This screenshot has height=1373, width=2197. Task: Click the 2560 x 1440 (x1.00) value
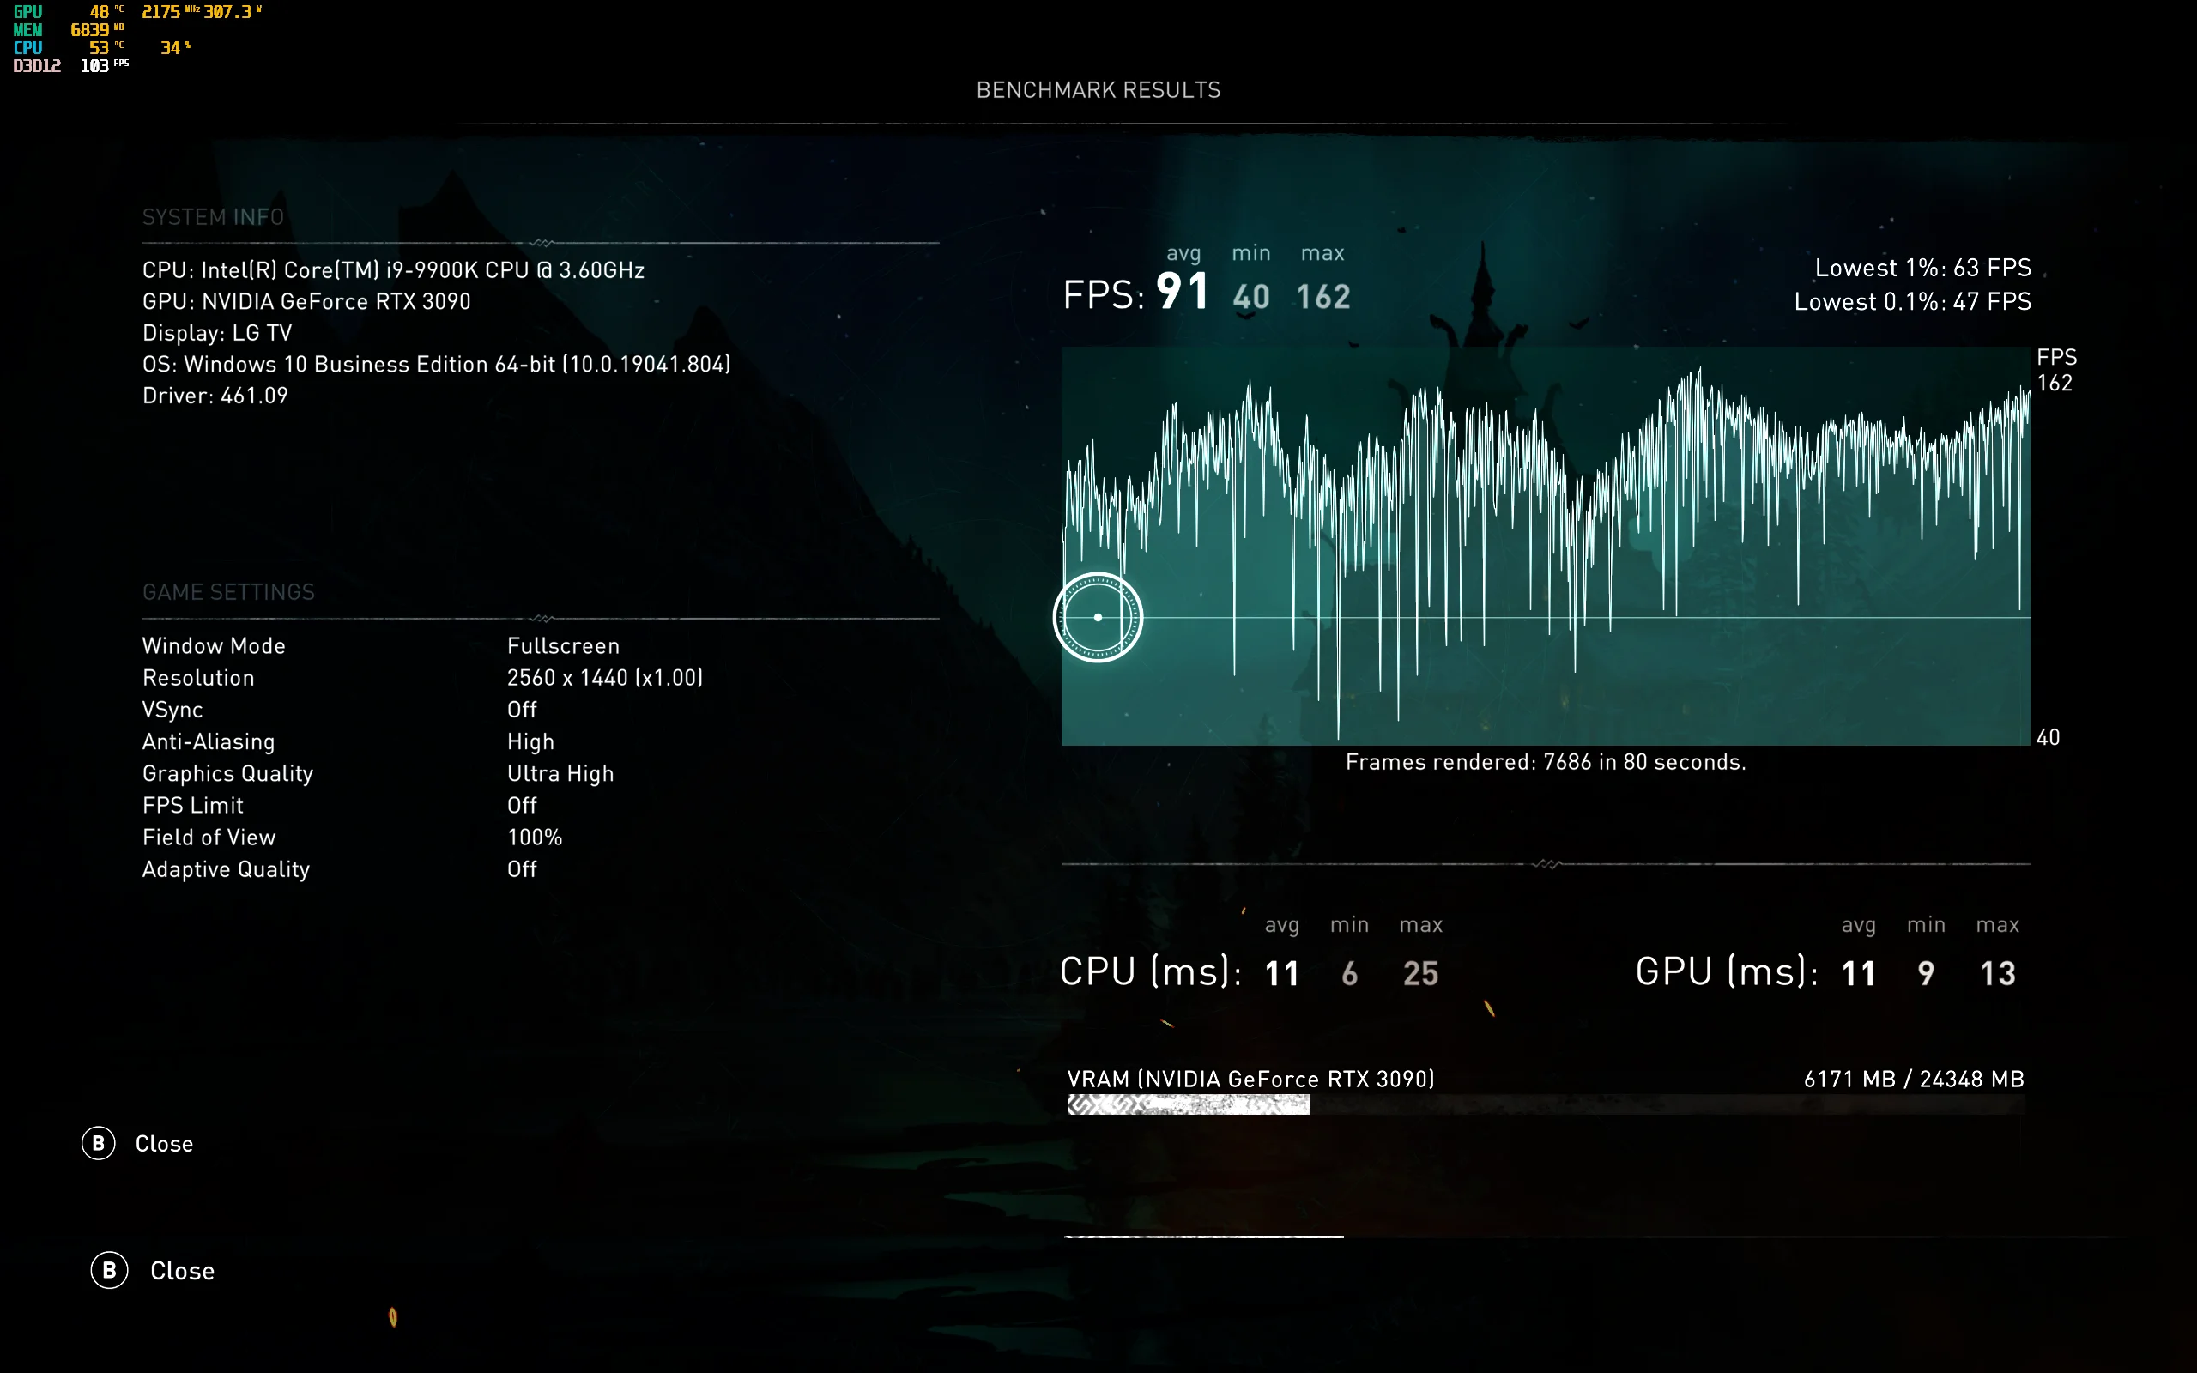[606, 678]
